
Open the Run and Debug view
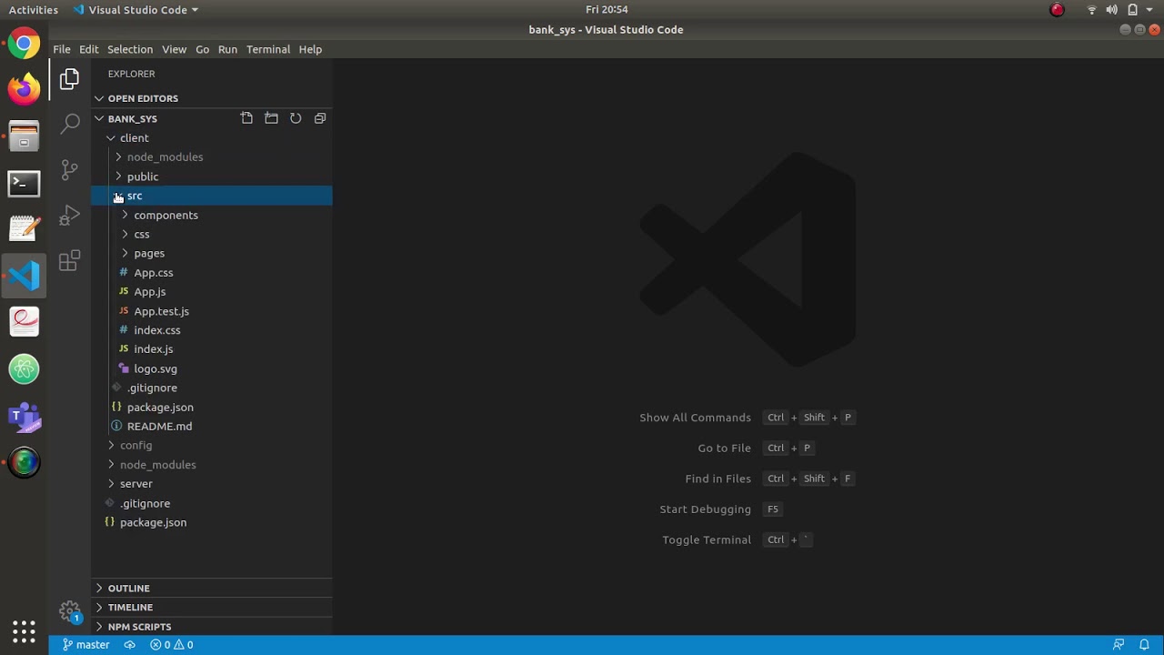pyautogui.click(x=69, y=216)
